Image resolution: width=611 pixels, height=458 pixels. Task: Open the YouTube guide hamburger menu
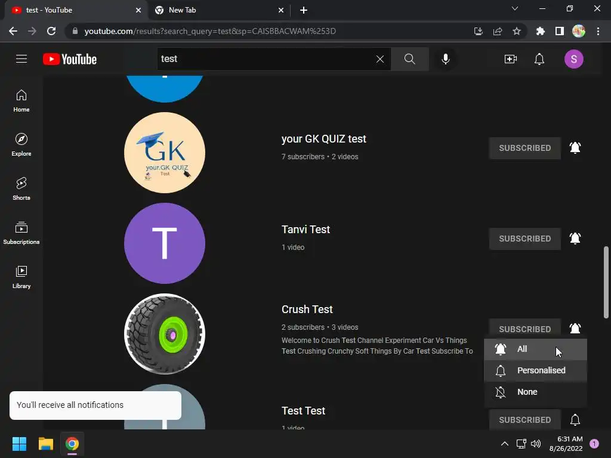coord(21,59)
